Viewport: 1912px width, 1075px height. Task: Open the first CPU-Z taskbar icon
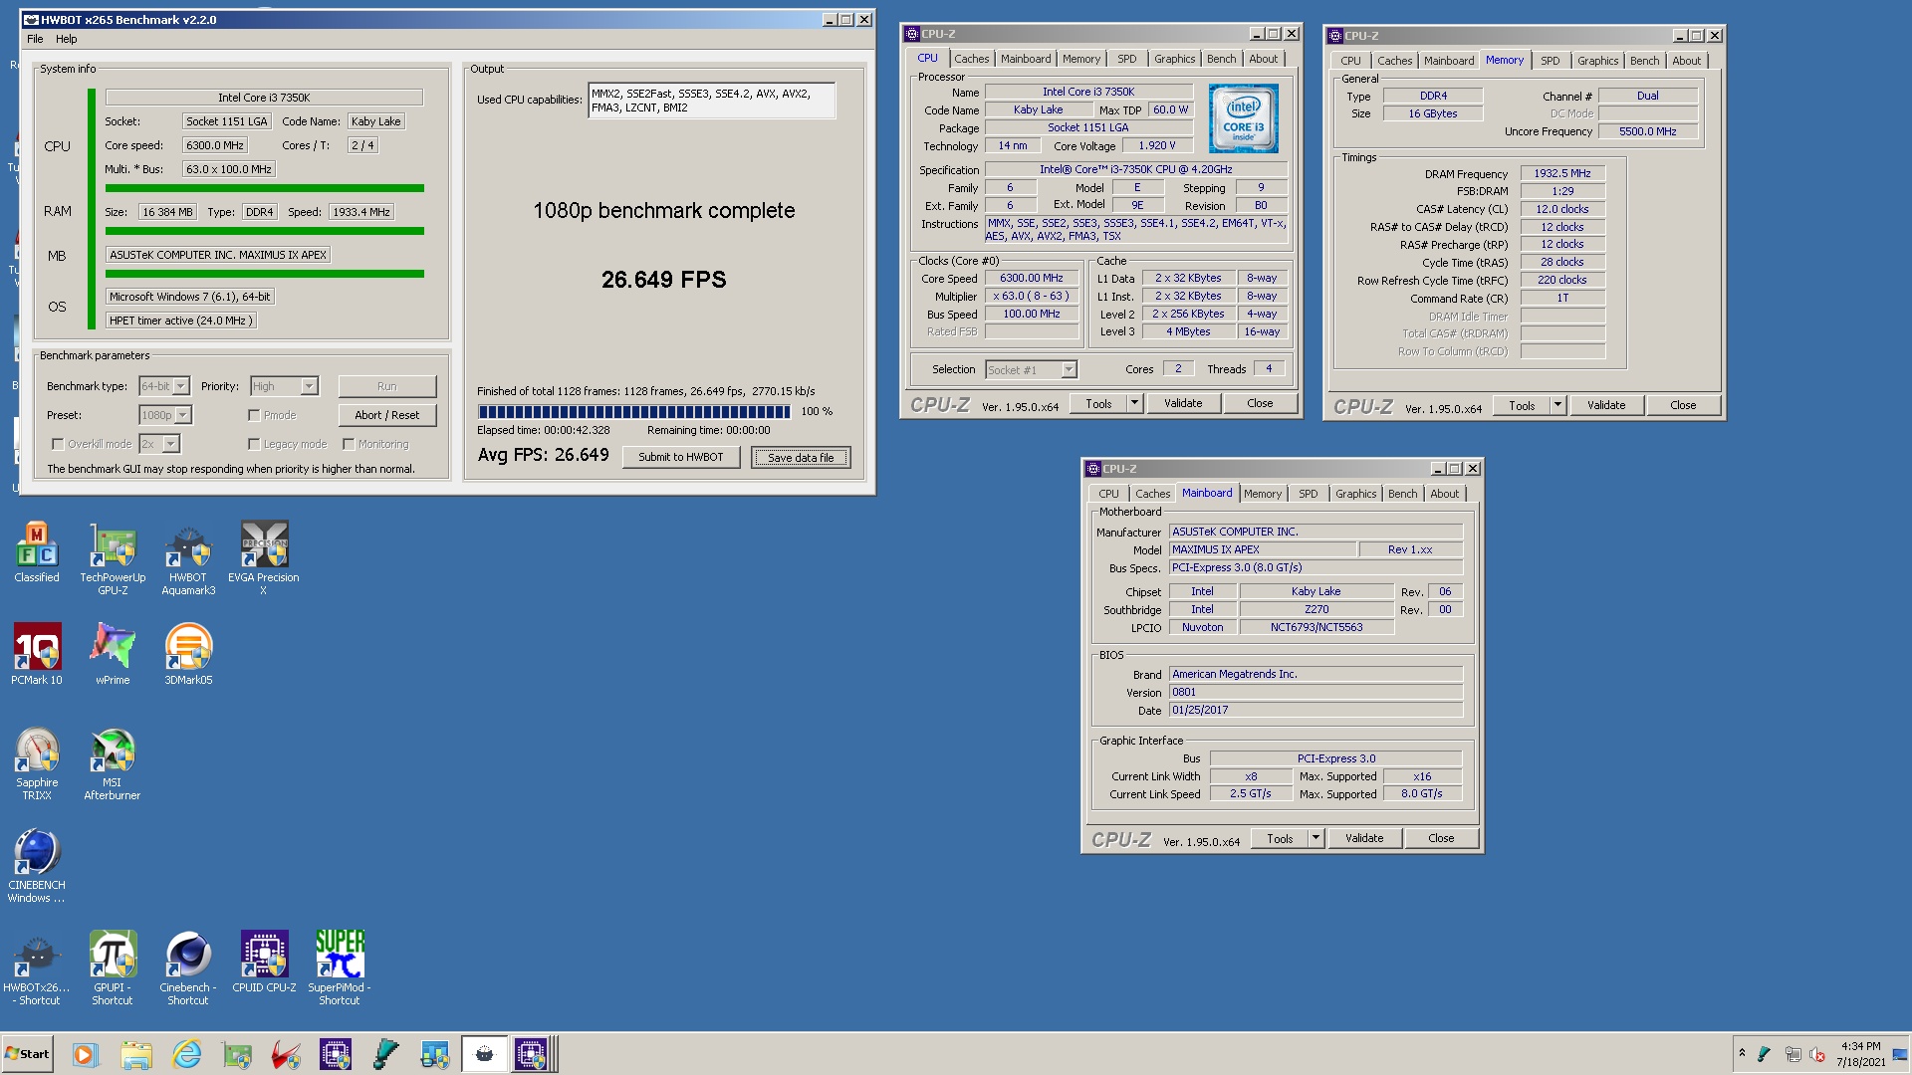[336, 1054]
